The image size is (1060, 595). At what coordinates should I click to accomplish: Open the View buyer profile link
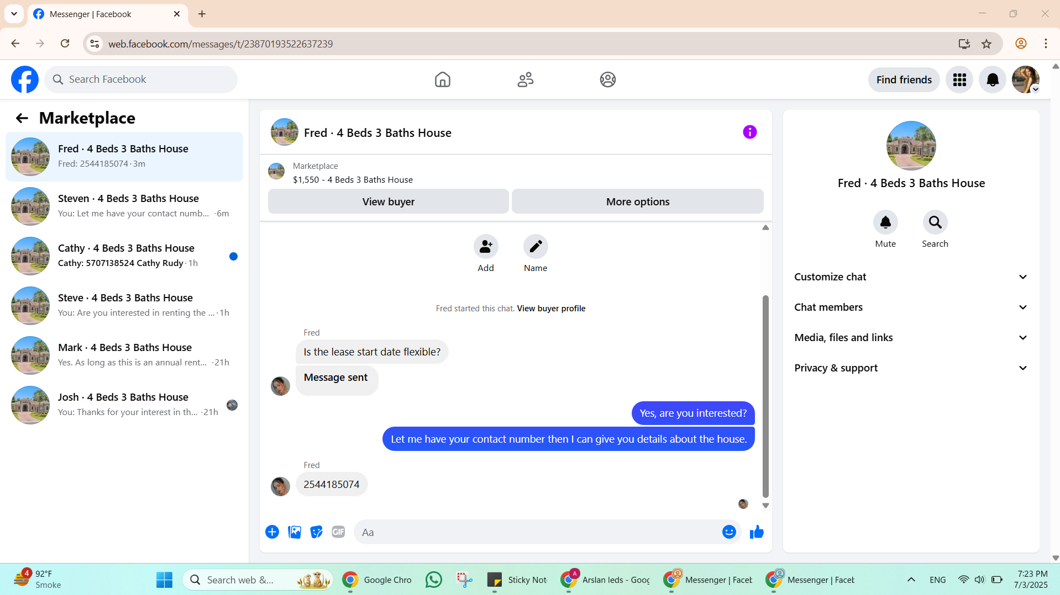pos(551,309)
